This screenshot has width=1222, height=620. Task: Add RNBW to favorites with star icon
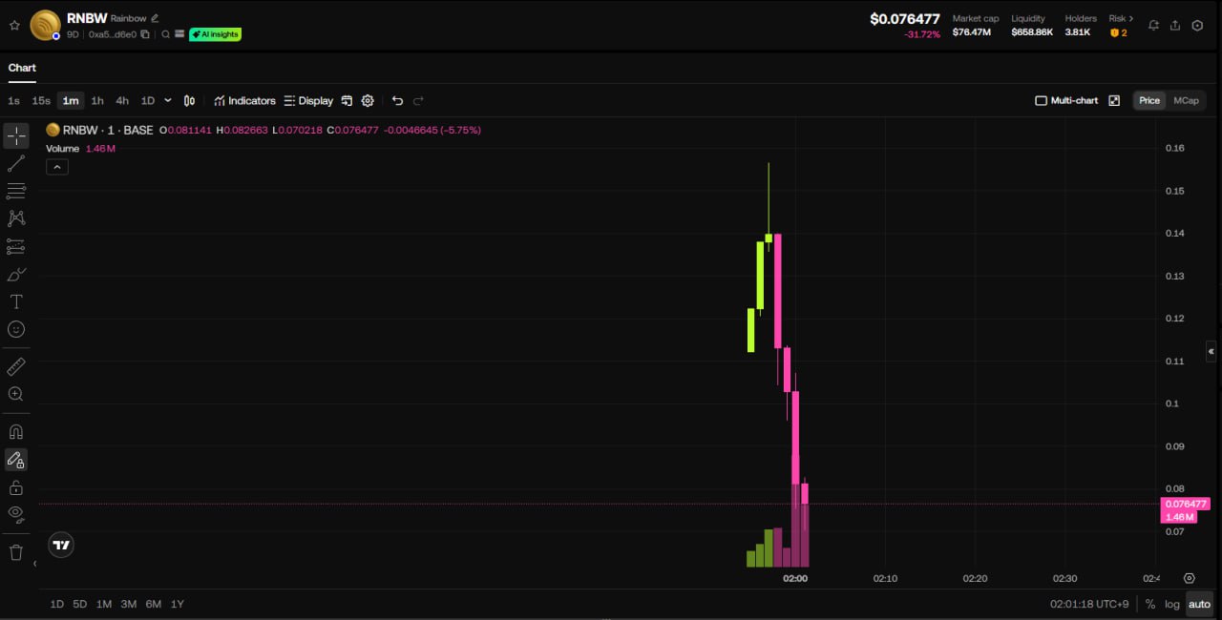(x=14, y=26)
